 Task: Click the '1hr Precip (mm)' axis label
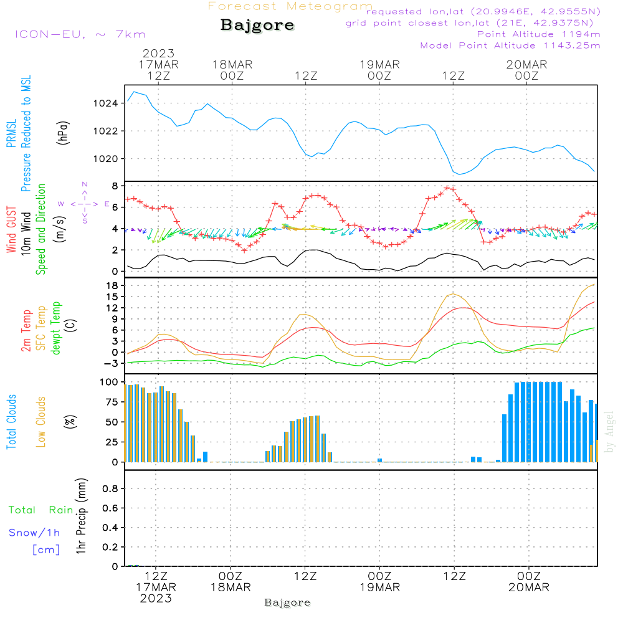coord(80,516)
